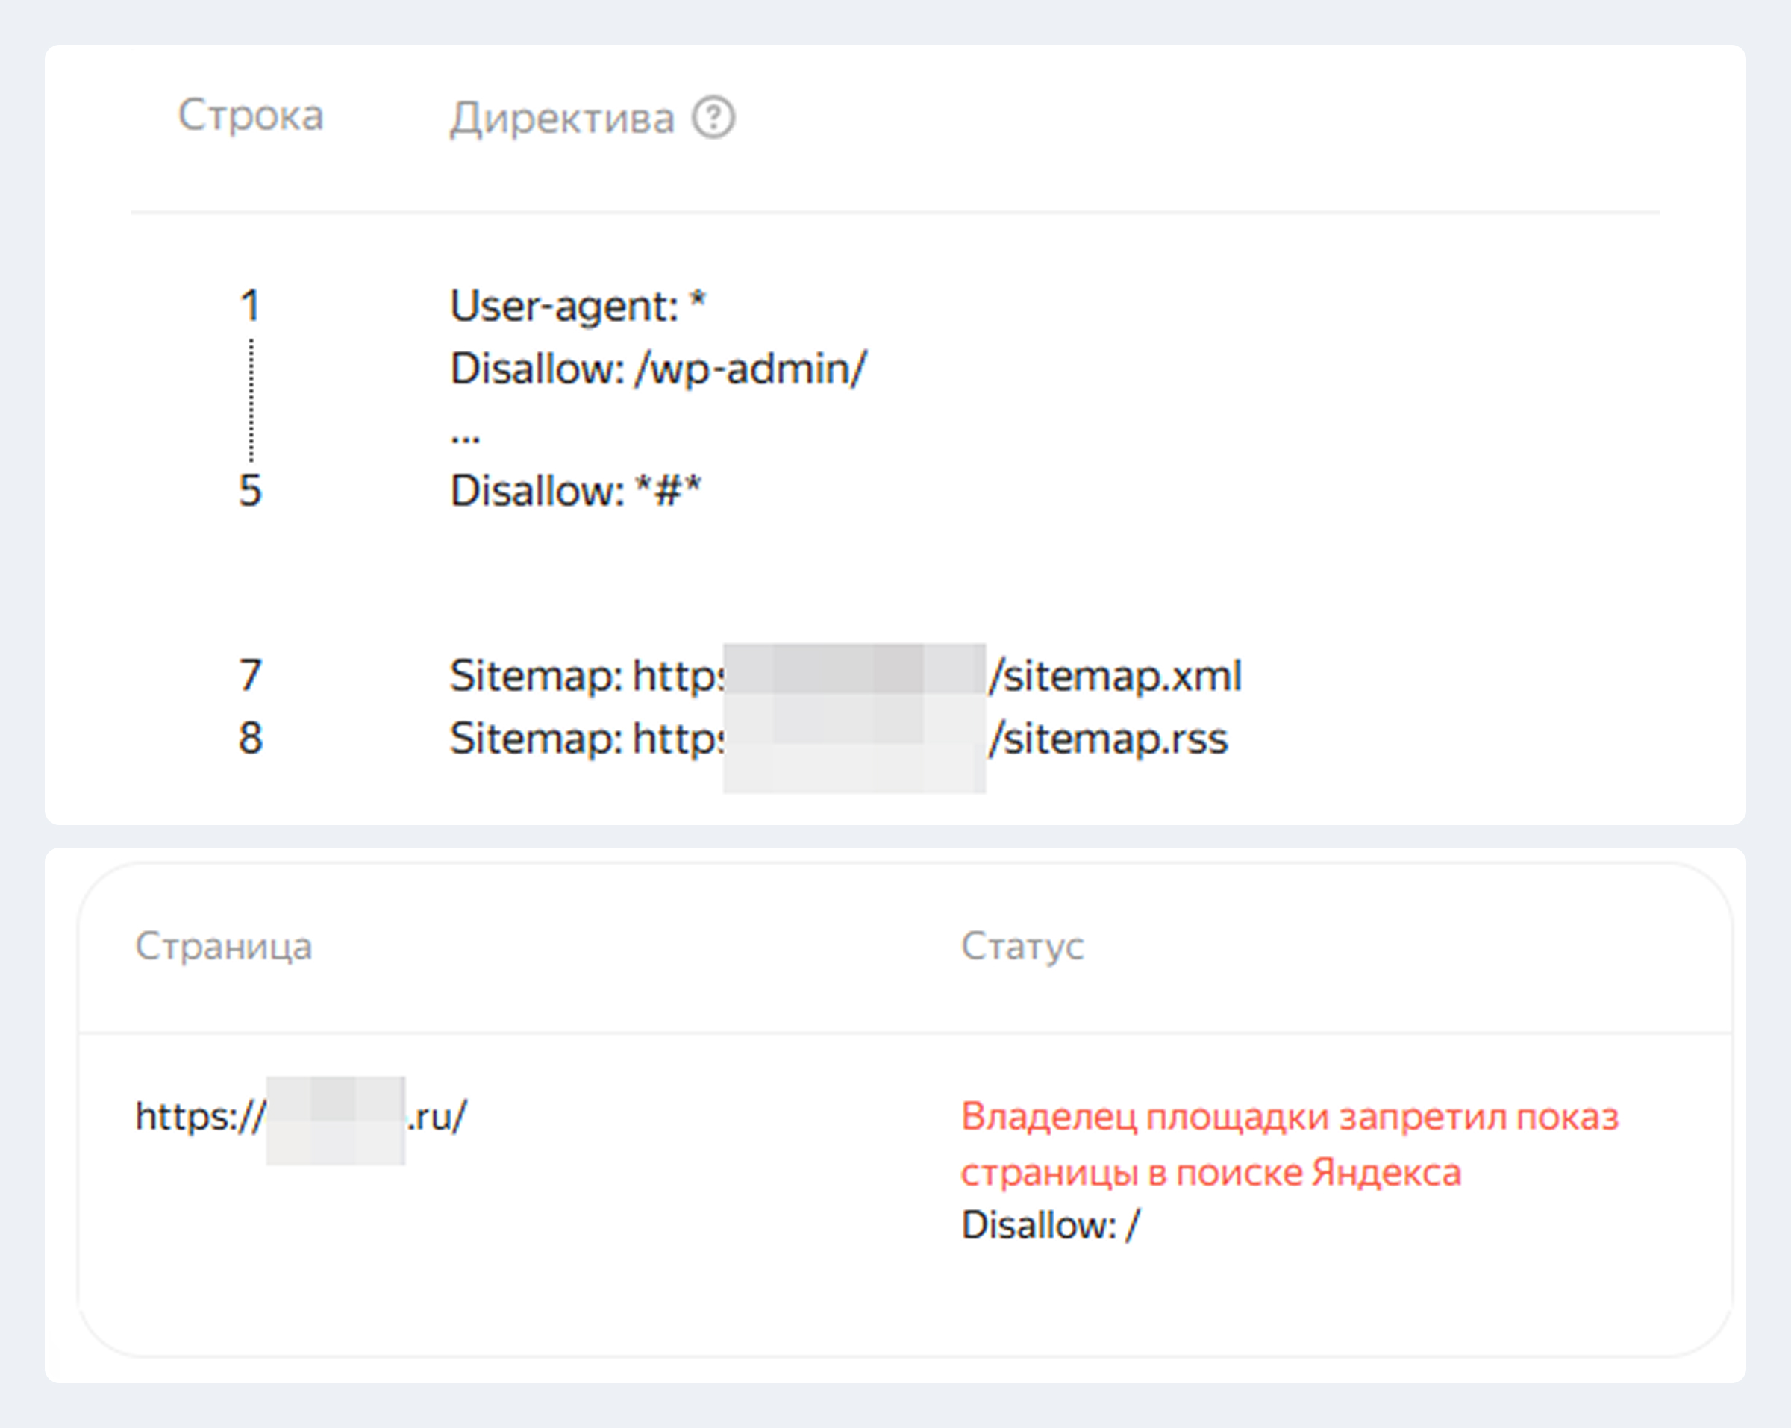Image resolution: width=1791 pixels, height=1428 pixels.
Task: Click the Disallow: /wp-admin/ directive
Action: (658, 368)
